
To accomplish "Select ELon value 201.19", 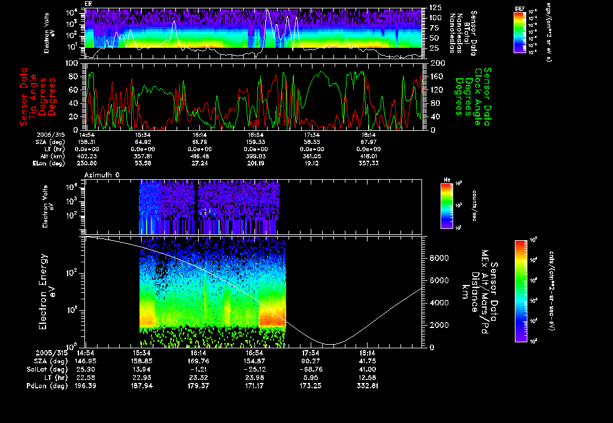I will 256,164.
